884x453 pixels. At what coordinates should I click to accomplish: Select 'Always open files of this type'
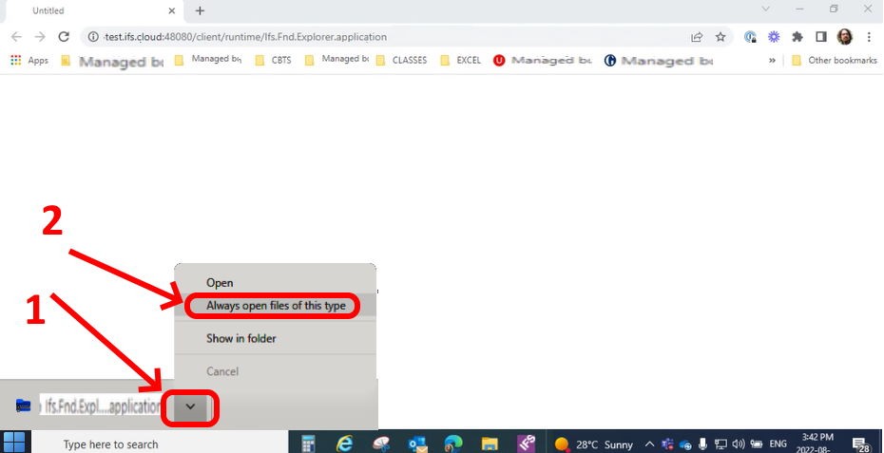276,306
